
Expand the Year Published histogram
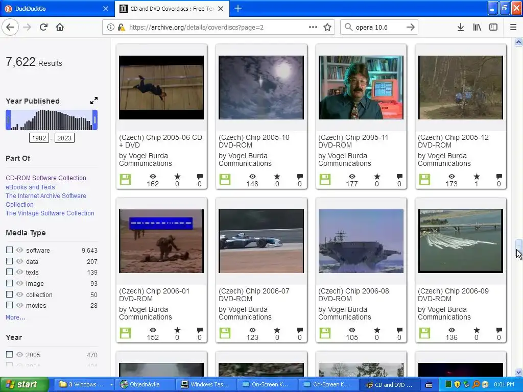[x=94, y=101]
